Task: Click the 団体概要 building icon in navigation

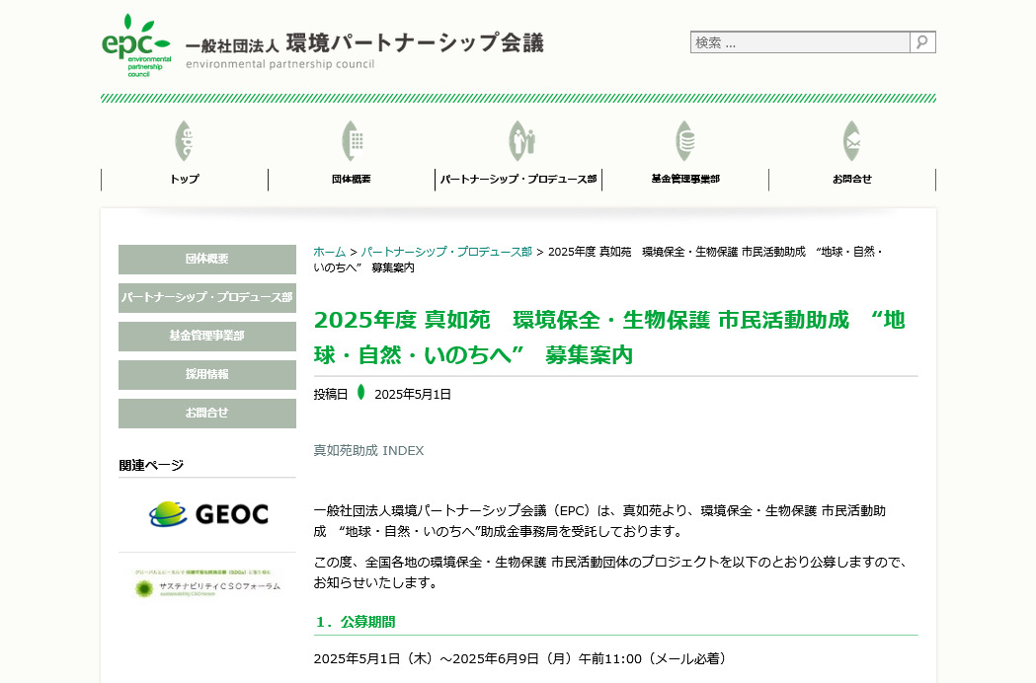Action: 351,140
